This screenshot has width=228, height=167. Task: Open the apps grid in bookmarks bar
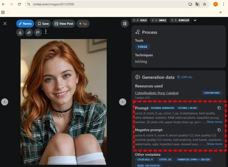(x=3, y=12)
